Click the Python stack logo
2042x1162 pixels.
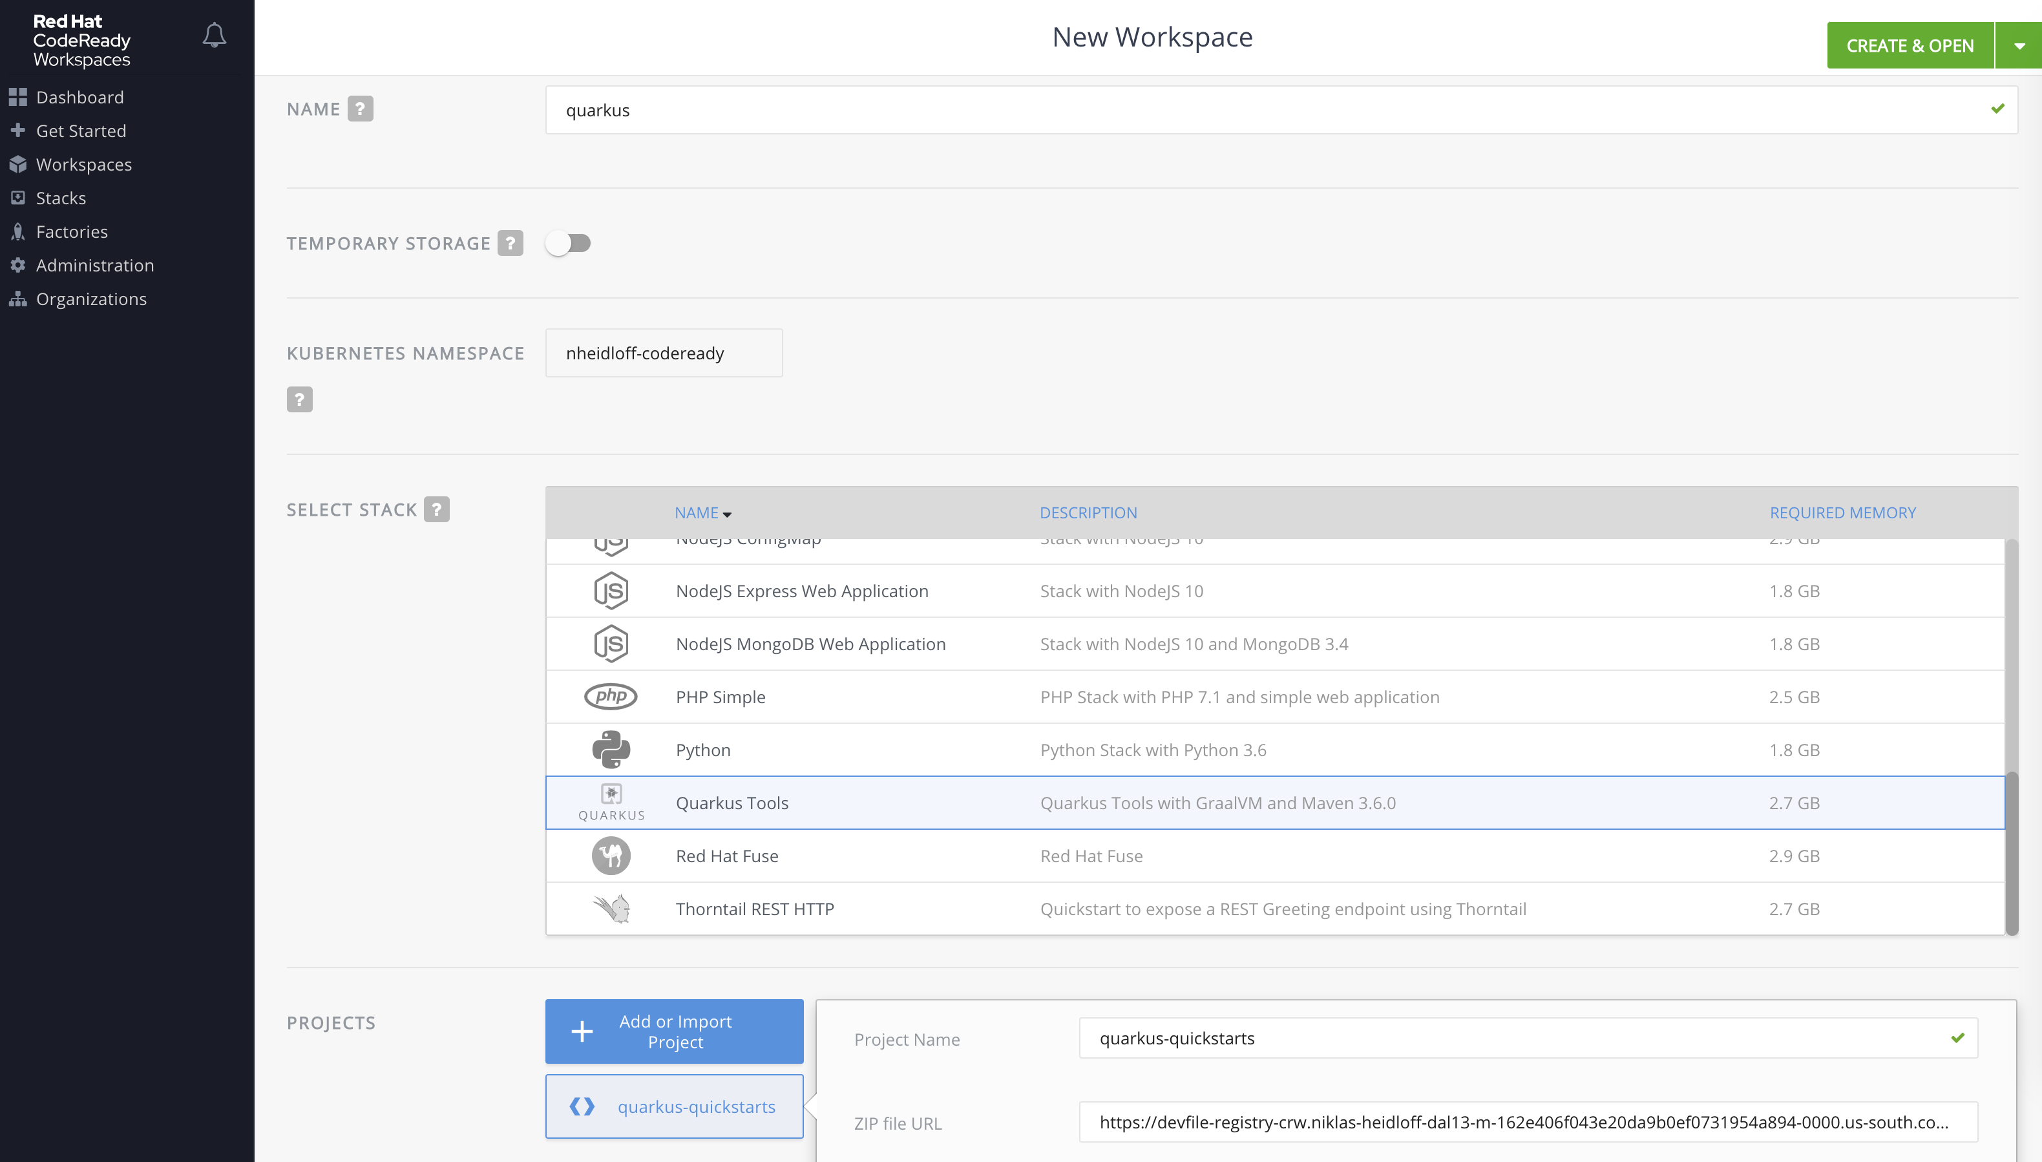point(611,750)
